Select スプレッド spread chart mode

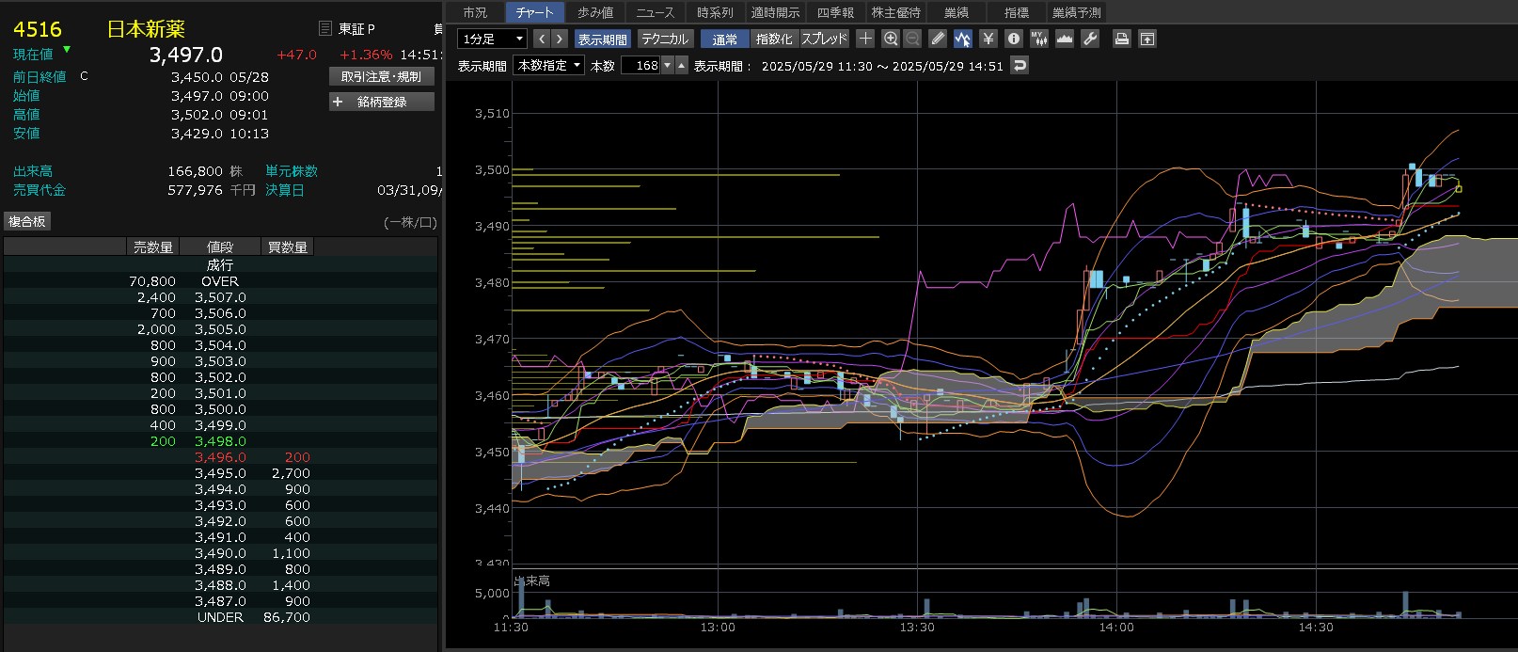coord(824,39)
